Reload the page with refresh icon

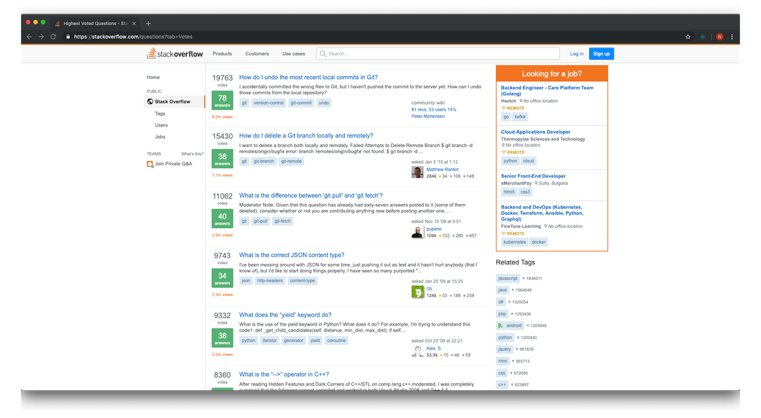pyautogui.click(x=54, y=37)
